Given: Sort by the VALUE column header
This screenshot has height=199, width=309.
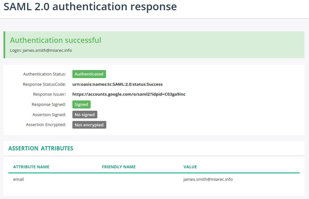Looking at the screenshot, I should click(190, 167).
